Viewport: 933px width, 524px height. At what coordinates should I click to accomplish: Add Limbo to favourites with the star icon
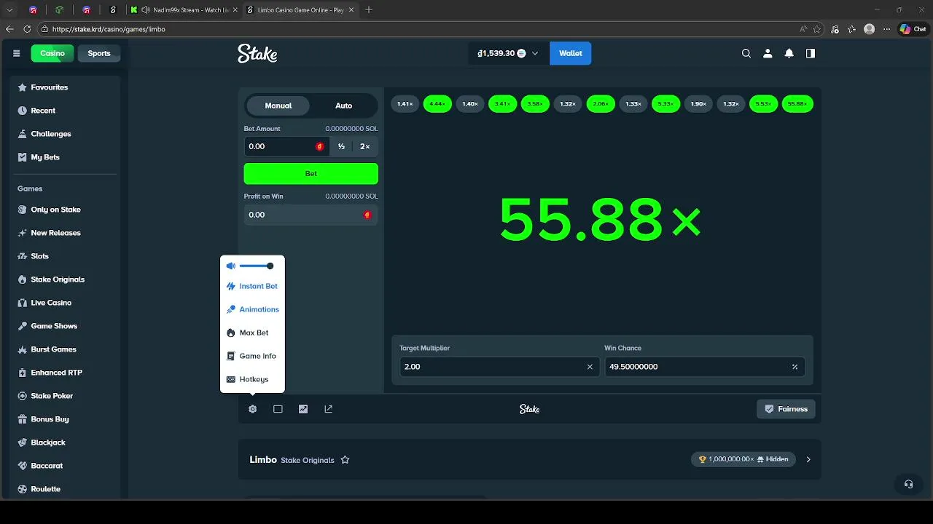pos(346,460)
